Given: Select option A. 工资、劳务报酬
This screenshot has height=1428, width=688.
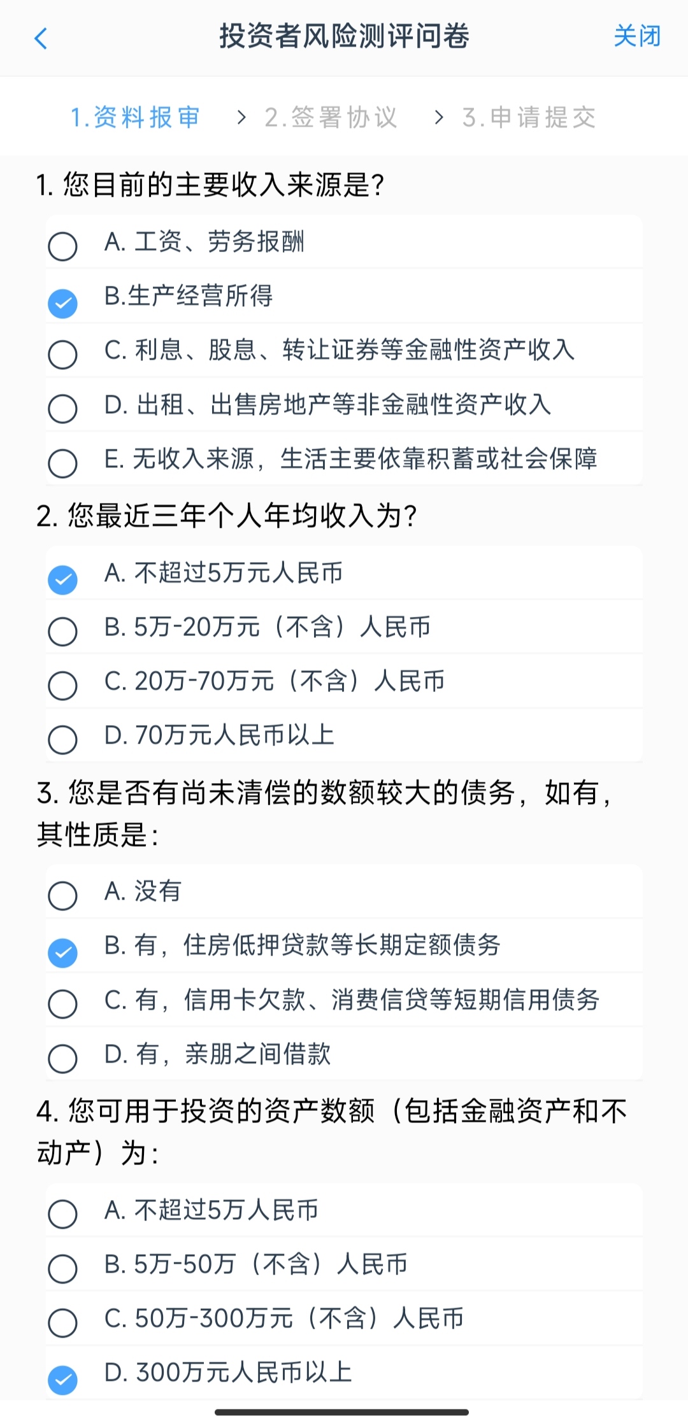Looking at the screenshot, I should [62, 246].
